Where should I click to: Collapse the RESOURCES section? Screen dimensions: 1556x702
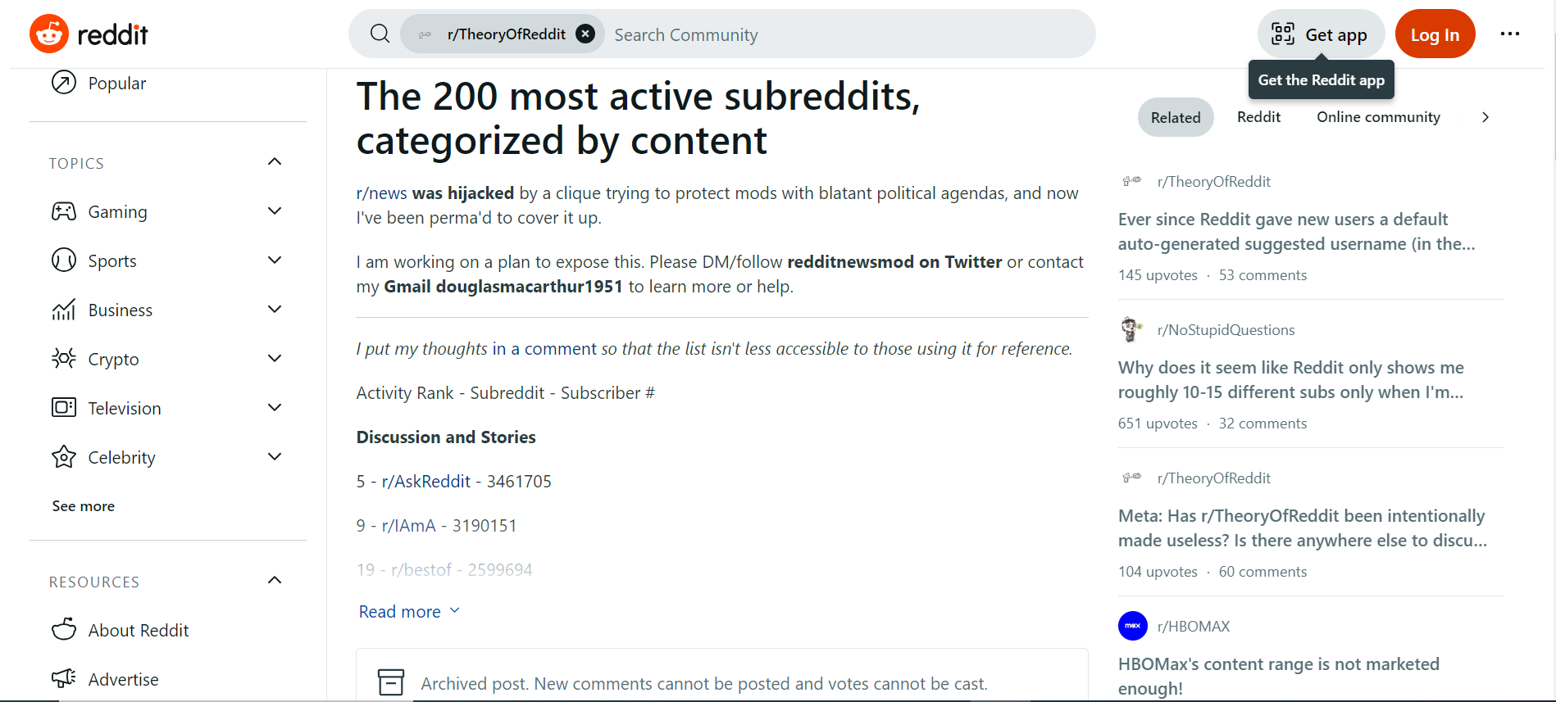[275, 580]
